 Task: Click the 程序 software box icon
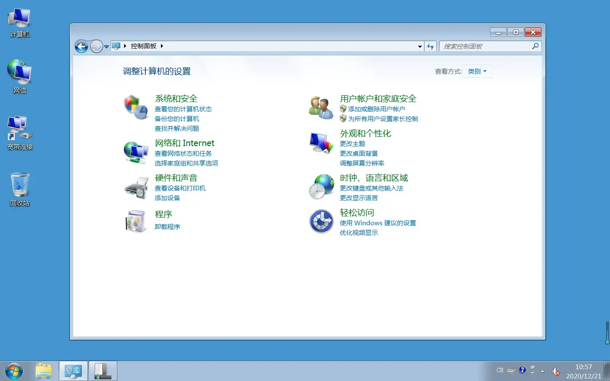click(136, 221)
